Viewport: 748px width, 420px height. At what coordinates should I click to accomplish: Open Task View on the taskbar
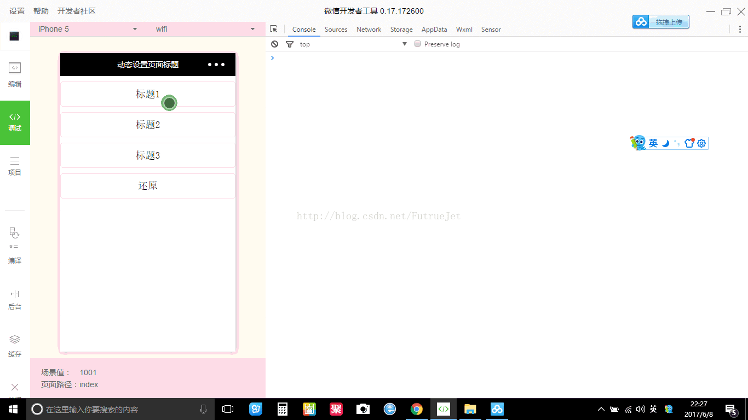coord(228,409)
